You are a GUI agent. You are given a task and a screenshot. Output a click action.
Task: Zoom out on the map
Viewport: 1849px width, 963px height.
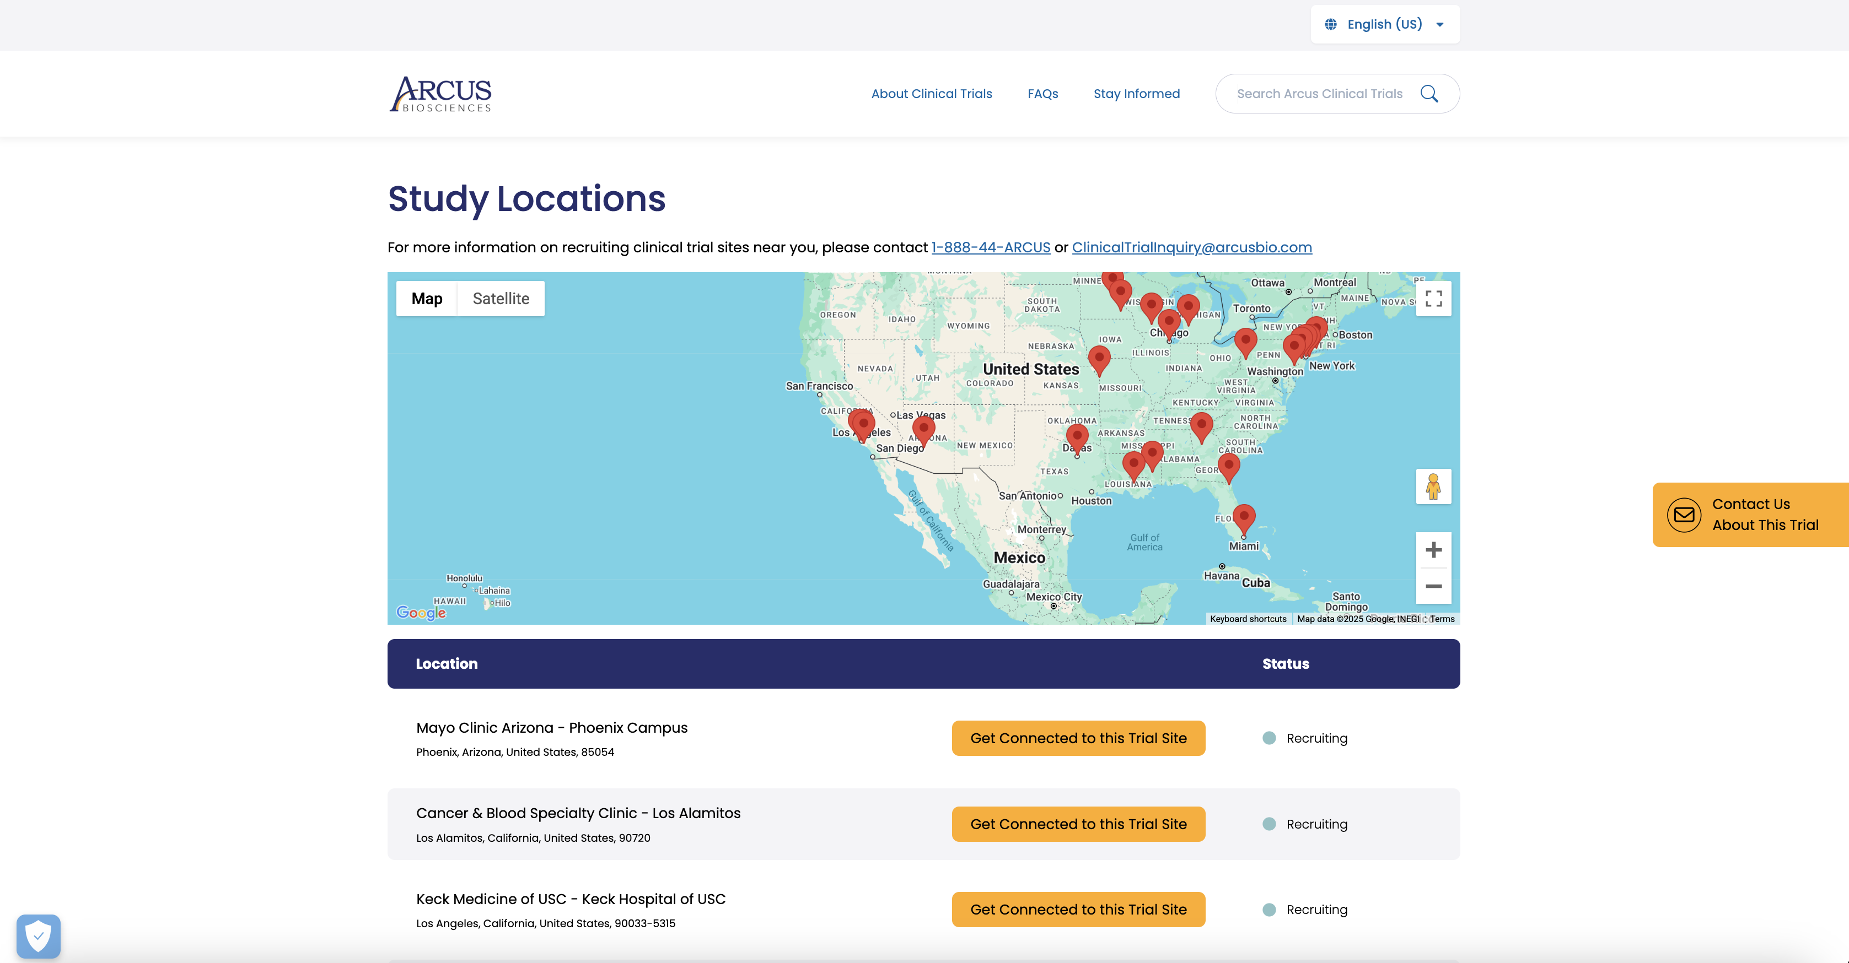point(1433,586)
